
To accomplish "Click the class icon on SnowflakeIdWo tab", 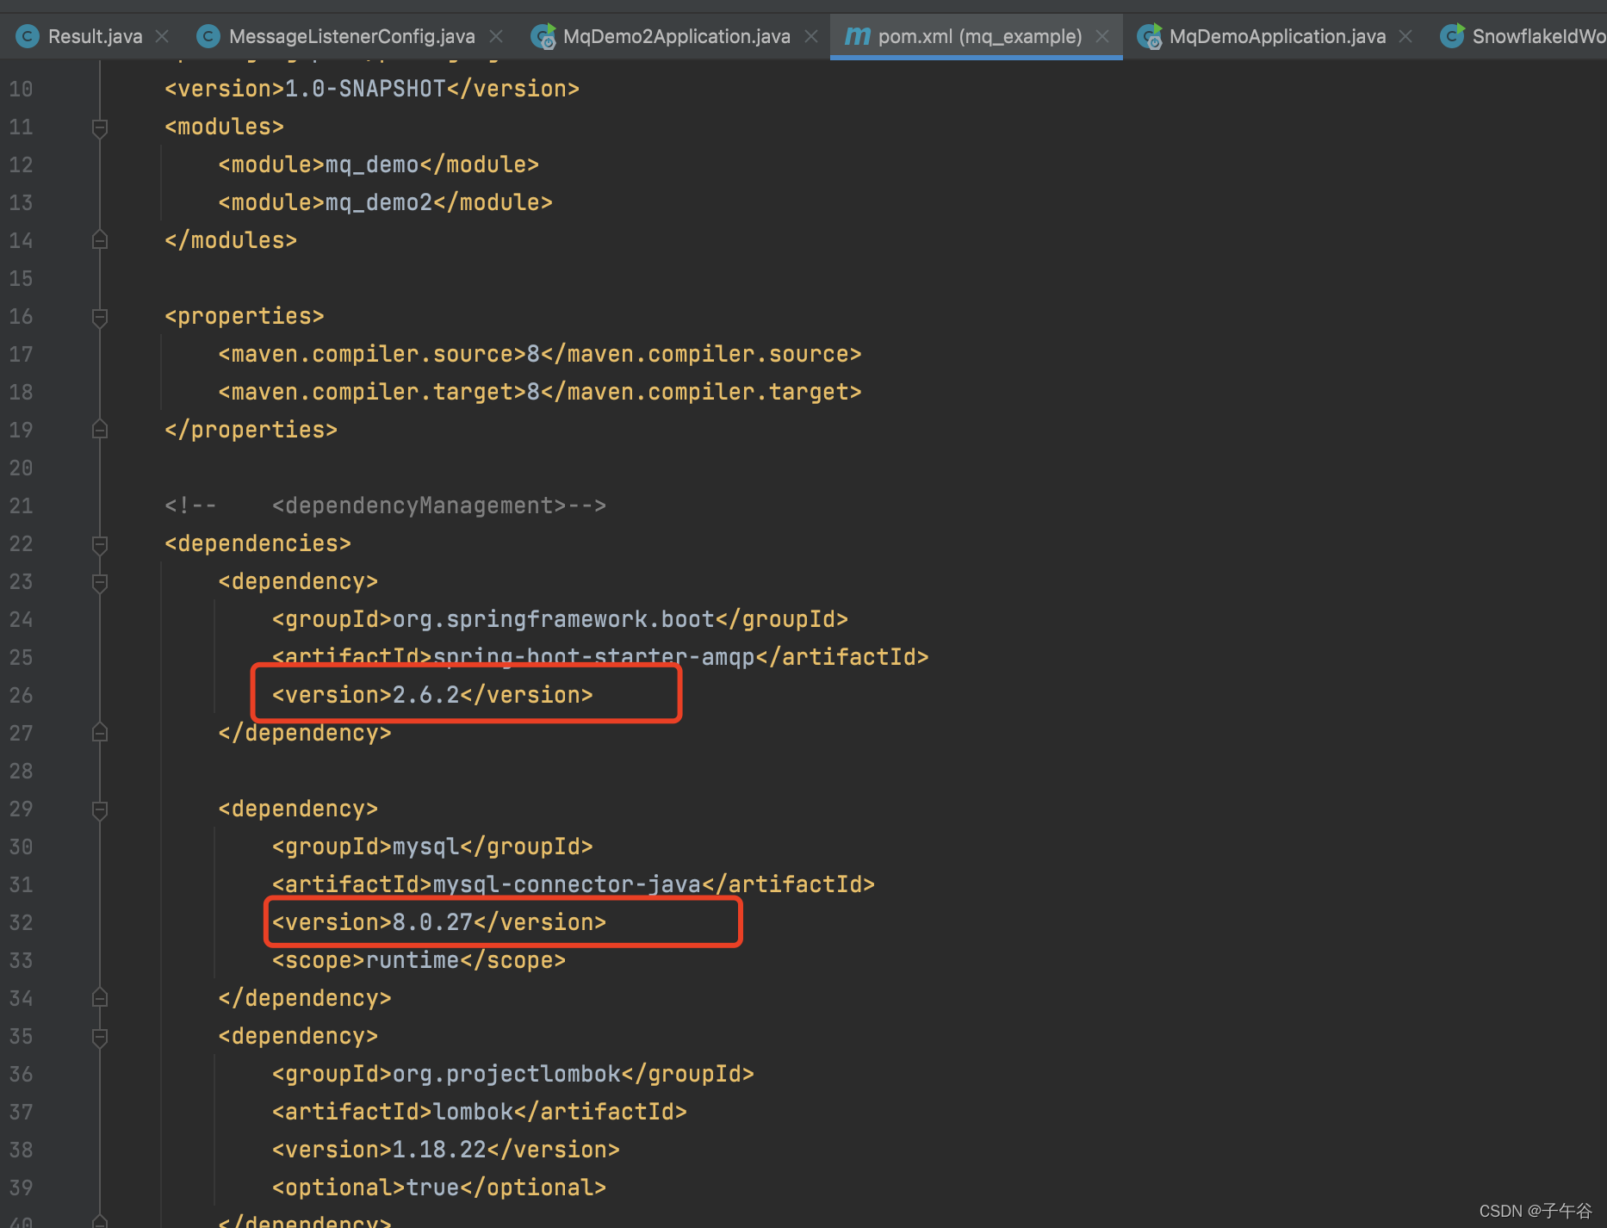I will (x=1452, y=36).
